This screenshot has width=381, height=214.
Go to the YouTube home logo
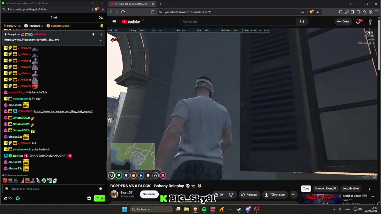(131, 21)
